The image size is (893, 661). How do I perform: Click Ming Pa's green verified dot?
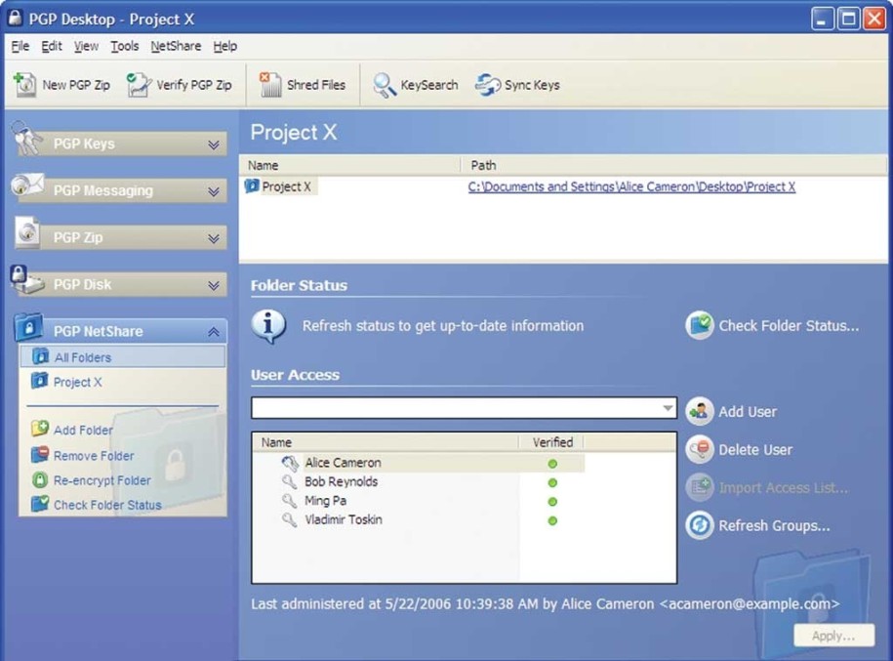pos(551,502)
